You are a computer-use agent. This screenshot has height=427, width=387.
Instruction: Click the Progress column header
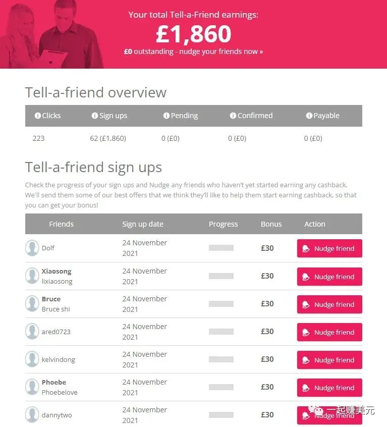pos(223,224)
